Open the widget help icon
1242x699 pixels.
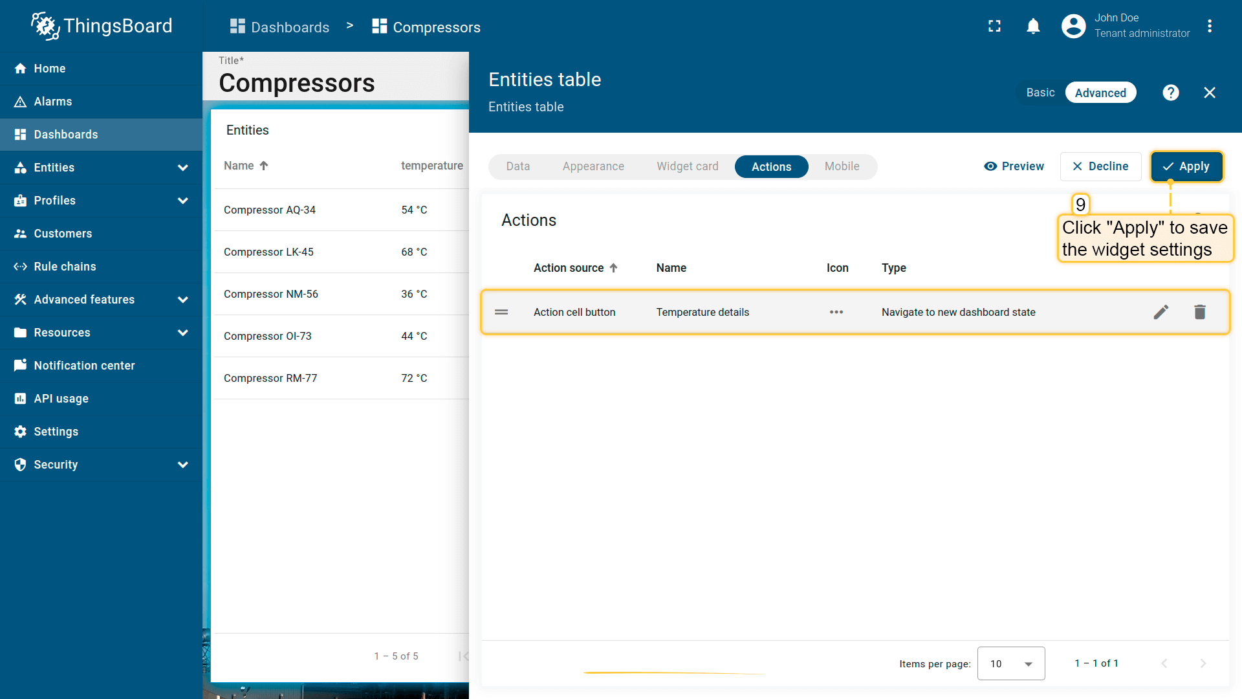pos(1170,93)
